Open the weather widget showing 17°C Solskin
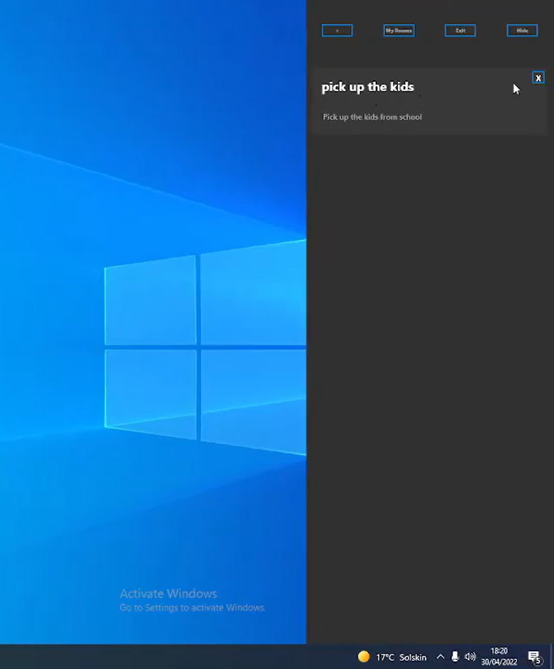Viewport: 554px width, 669px height. point(392,656)
